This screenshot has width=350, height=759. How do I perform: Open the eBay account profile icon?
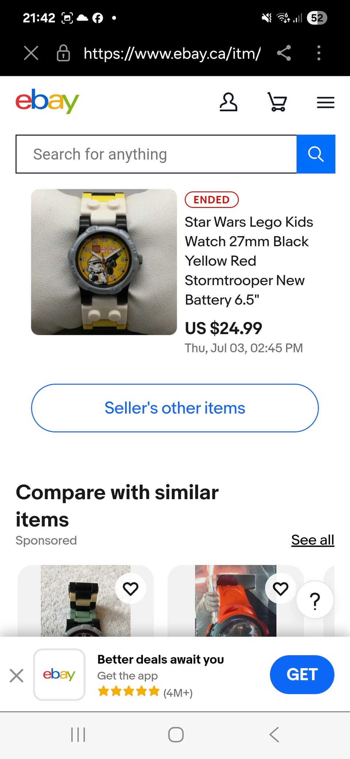228,102
